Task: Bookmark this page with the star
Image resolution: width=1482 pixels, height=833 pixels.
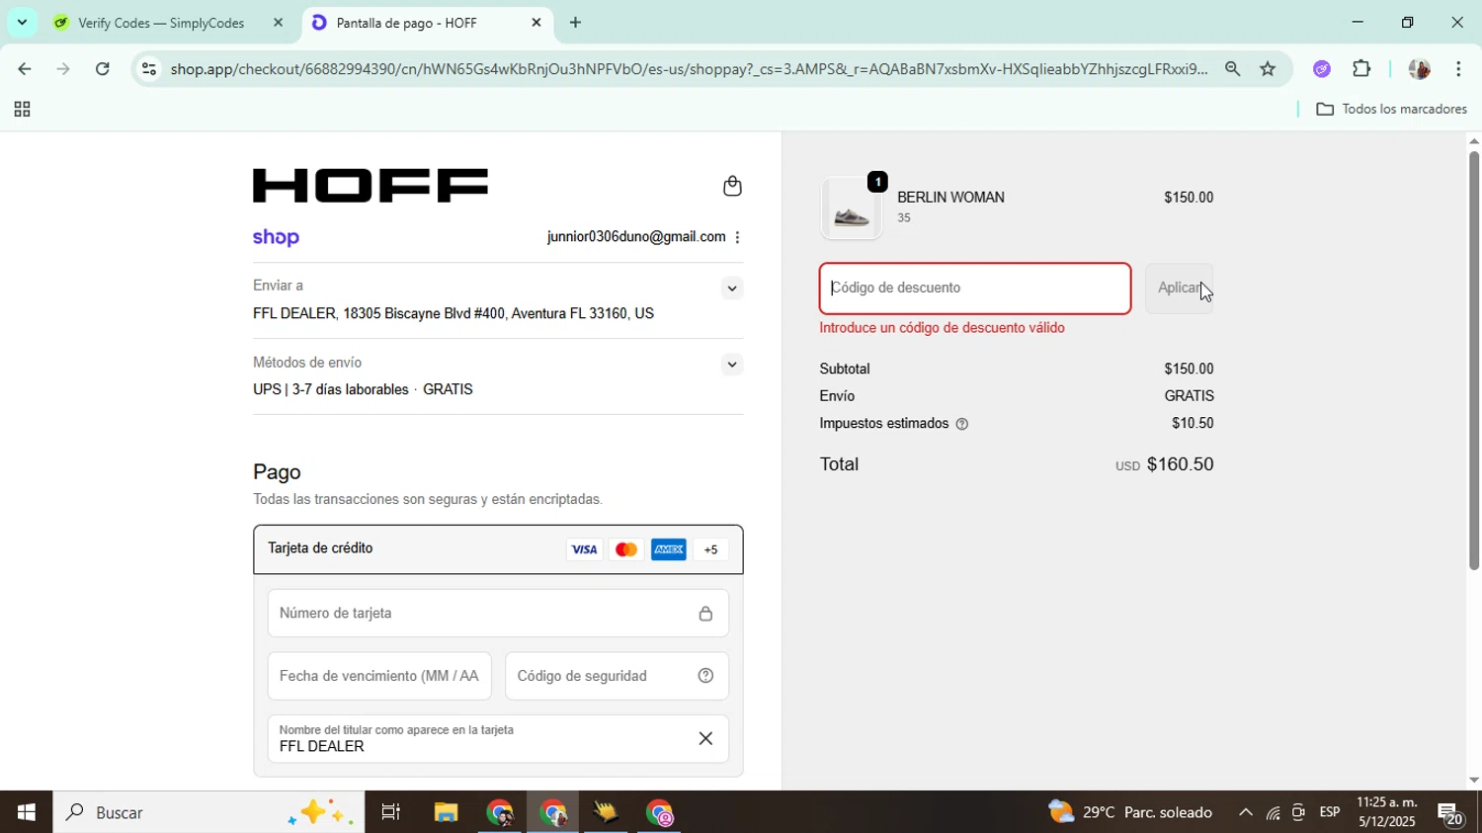Action: point(1268,69)
